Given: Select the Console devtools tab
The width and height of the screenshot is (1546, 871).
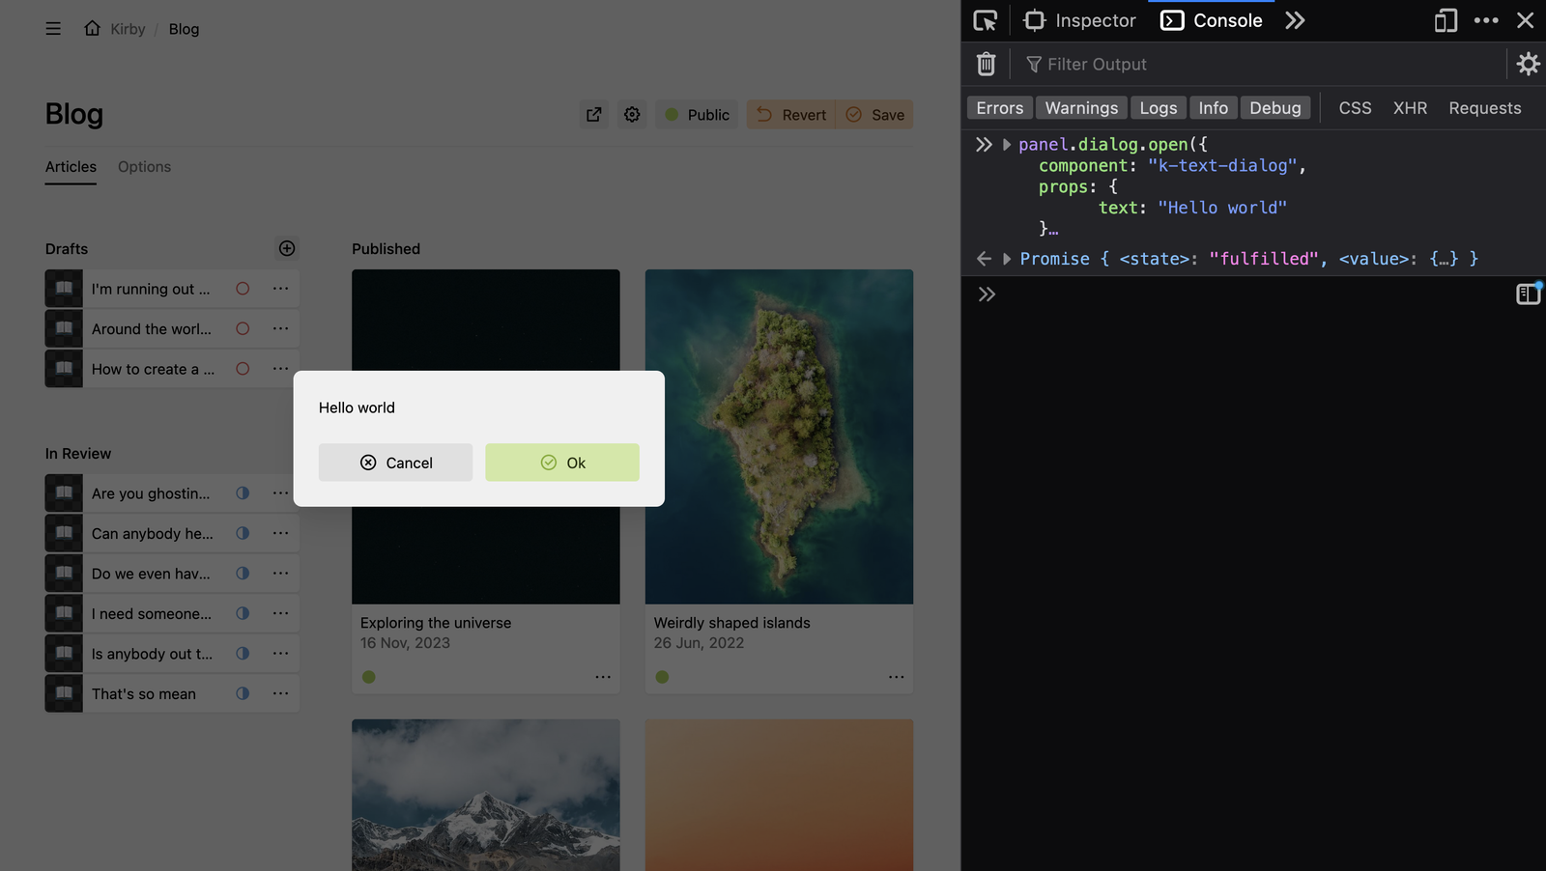Looking at the screenshot, I should 1212,20.
